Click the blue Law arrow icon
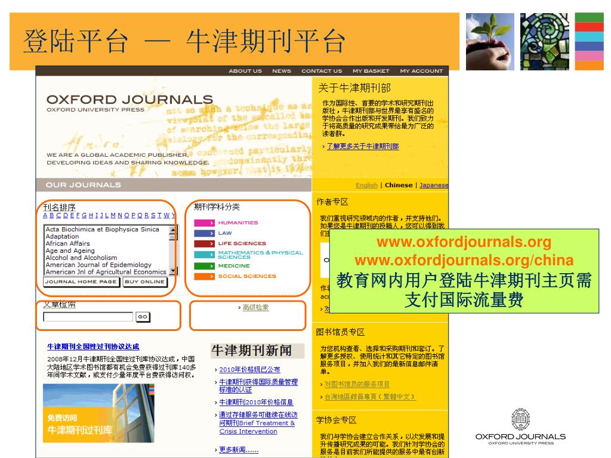This screenshot has width=611, height=458. (204, 233)
